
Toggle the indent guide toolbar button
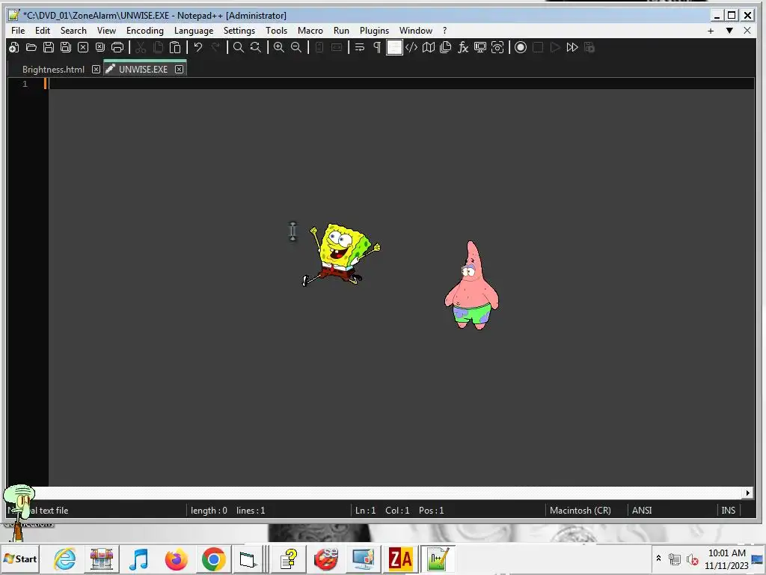coord(394,47)
